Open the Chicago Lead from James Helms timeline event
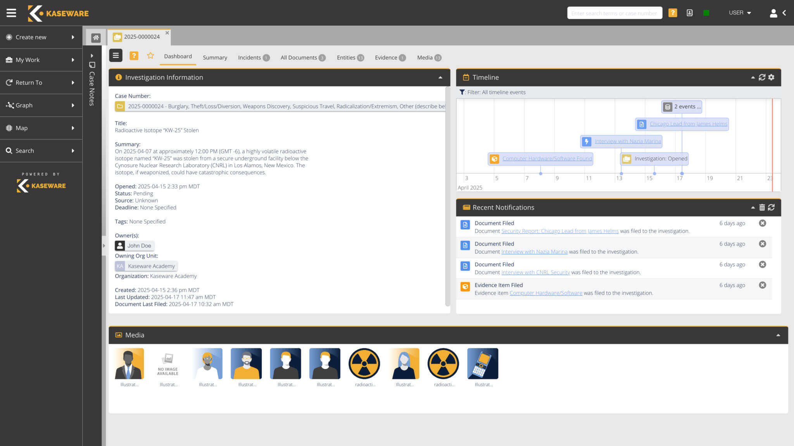 click(688, 124)
